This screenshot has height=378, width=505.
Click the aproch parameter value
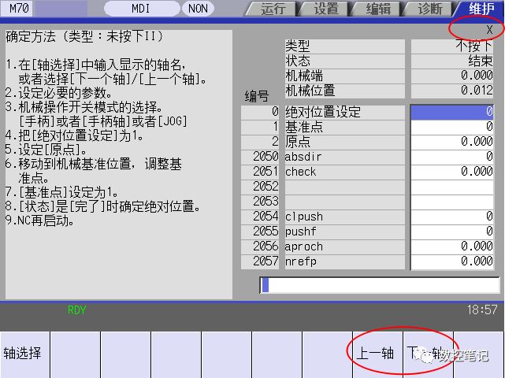pyautogui.click(x=453, y=246)
